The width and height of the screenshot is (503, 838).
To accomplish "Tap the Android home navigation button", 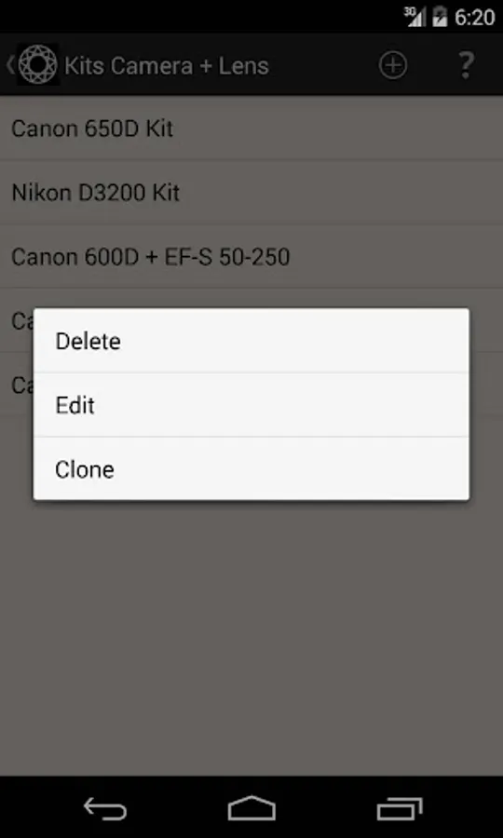I will 251,807.
